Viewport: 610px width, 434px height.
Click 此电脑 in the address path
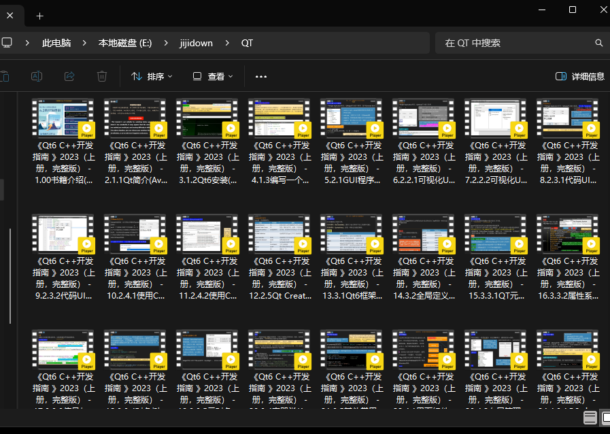[x=56, y=43]
